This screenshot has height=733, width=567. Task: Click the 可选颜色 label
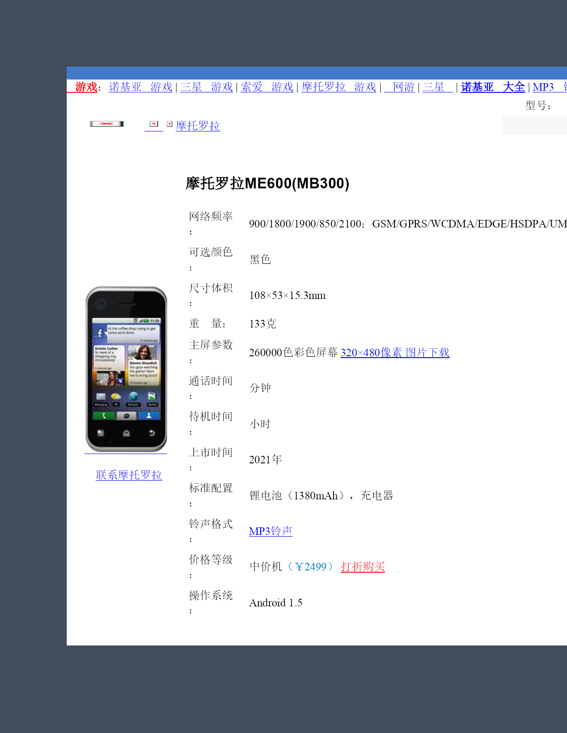coord(211,252)
